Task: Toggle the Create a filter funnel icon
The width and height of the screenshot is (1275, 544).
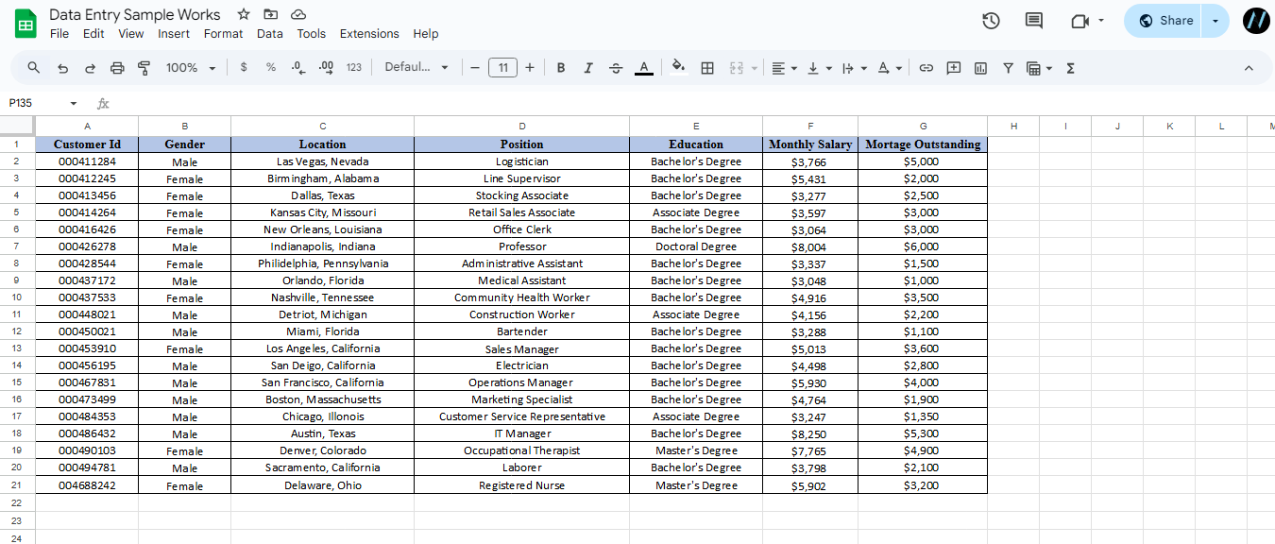Action: (1009, 68)
